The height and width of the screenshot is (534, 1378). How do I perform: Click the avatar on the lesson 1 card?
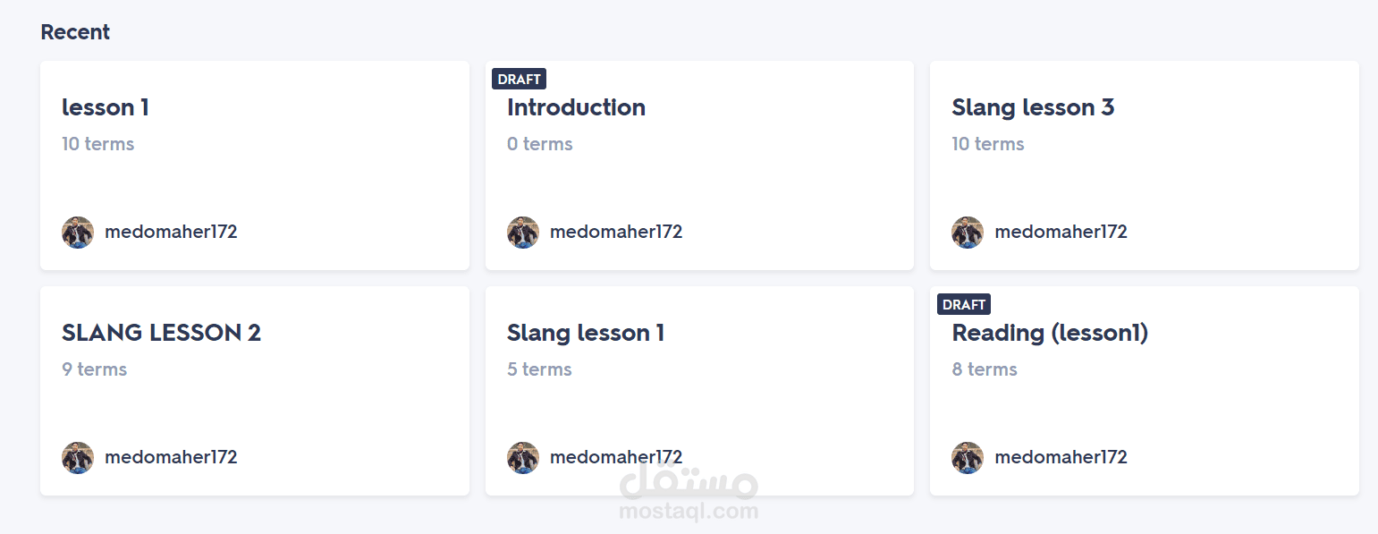click(x=78, y=233)
